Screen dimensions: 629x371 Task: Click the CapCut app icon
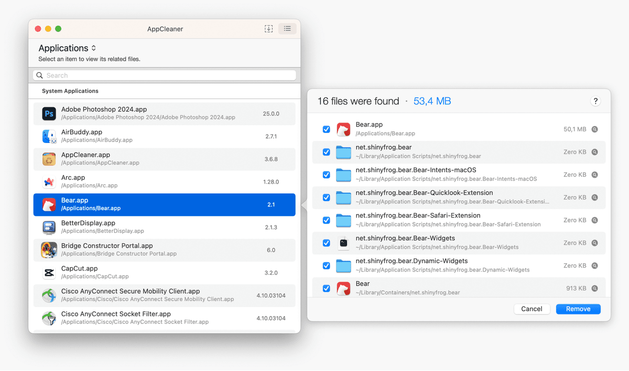49,273
